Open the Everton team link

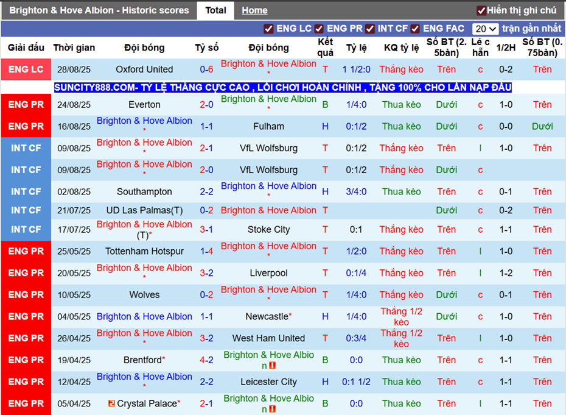(x=144, y=104)
